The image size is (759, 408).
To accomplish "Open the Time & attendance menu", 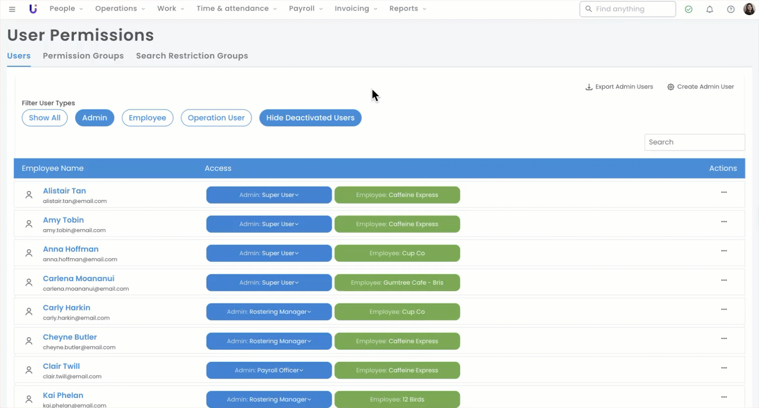I will [236, 9].
